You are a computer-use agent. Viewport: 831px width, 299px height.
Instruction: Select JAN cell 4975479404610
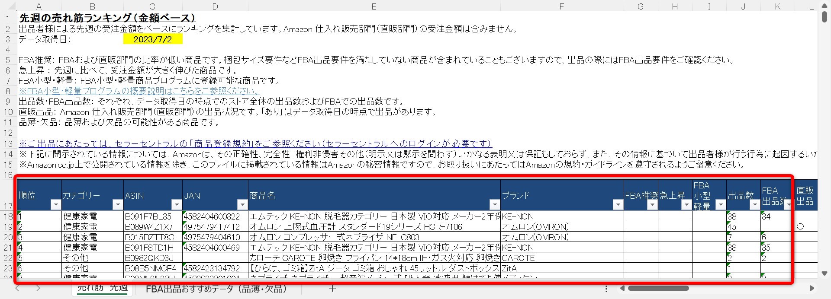click(x=215, y=237)
